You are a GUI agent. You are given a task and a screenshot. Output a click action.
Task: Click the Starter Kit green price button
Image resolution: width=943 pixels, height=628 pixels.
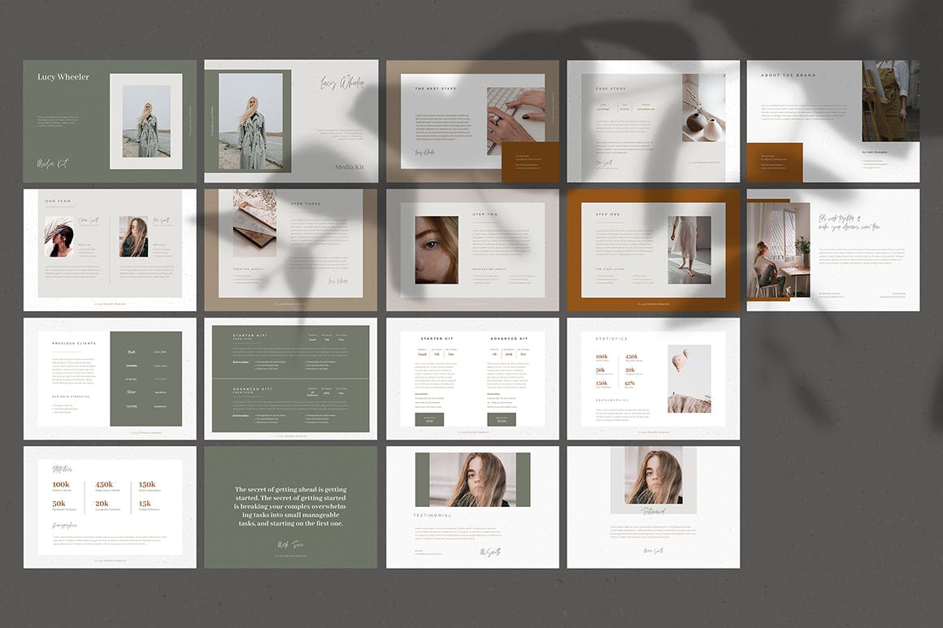point(429,420)
